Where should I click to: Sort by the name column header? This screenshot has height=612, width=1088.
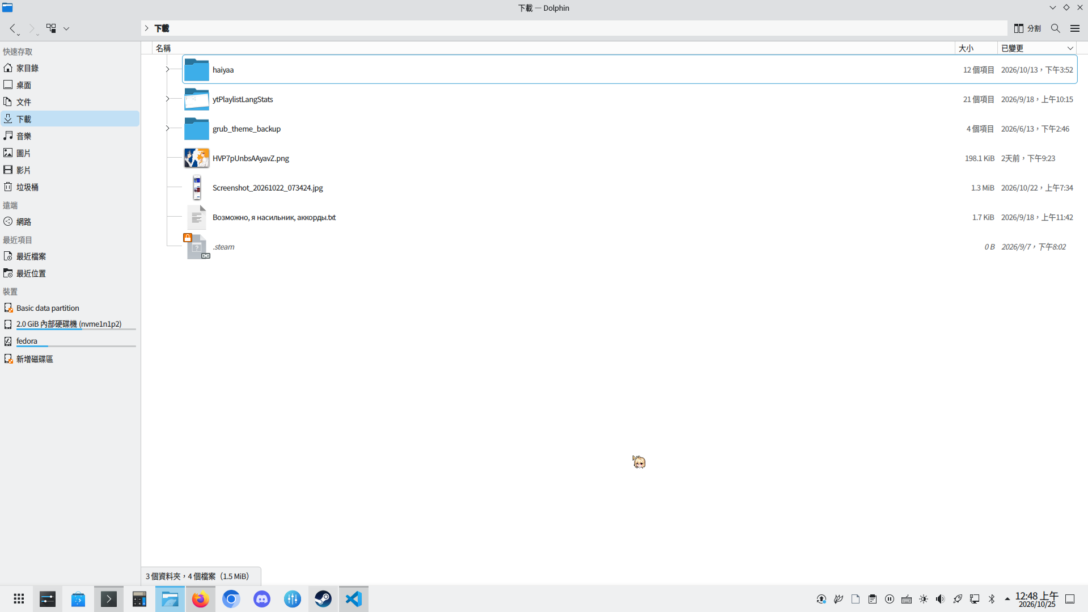pos(553,48)
